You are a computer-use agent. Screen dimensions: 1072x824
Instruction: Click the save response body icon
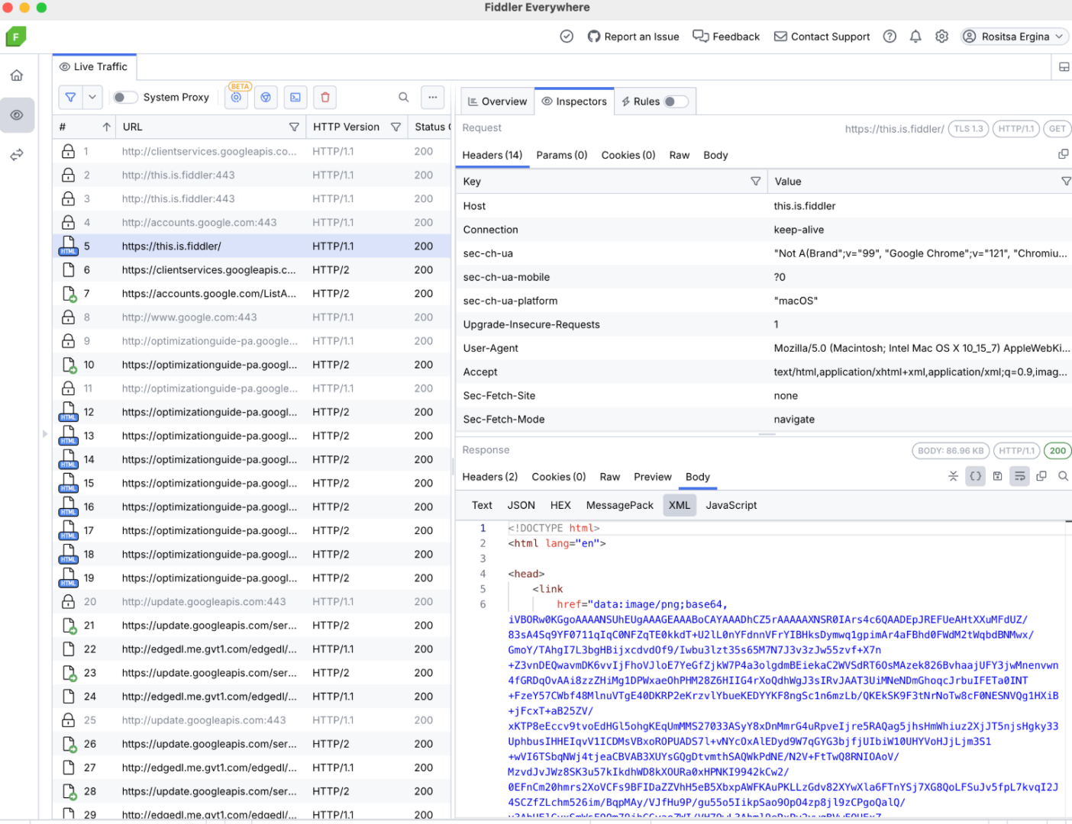point(997,476)
